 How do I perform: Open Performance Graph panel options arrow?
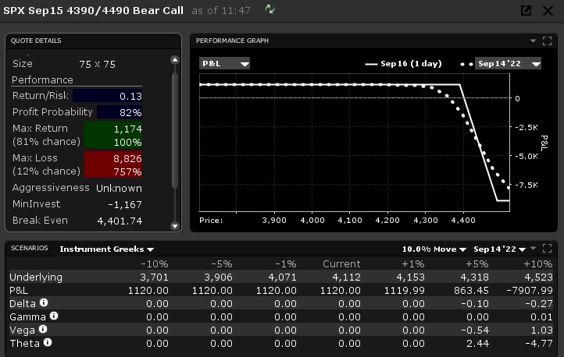pyautogui.click(x=533, y=41)
